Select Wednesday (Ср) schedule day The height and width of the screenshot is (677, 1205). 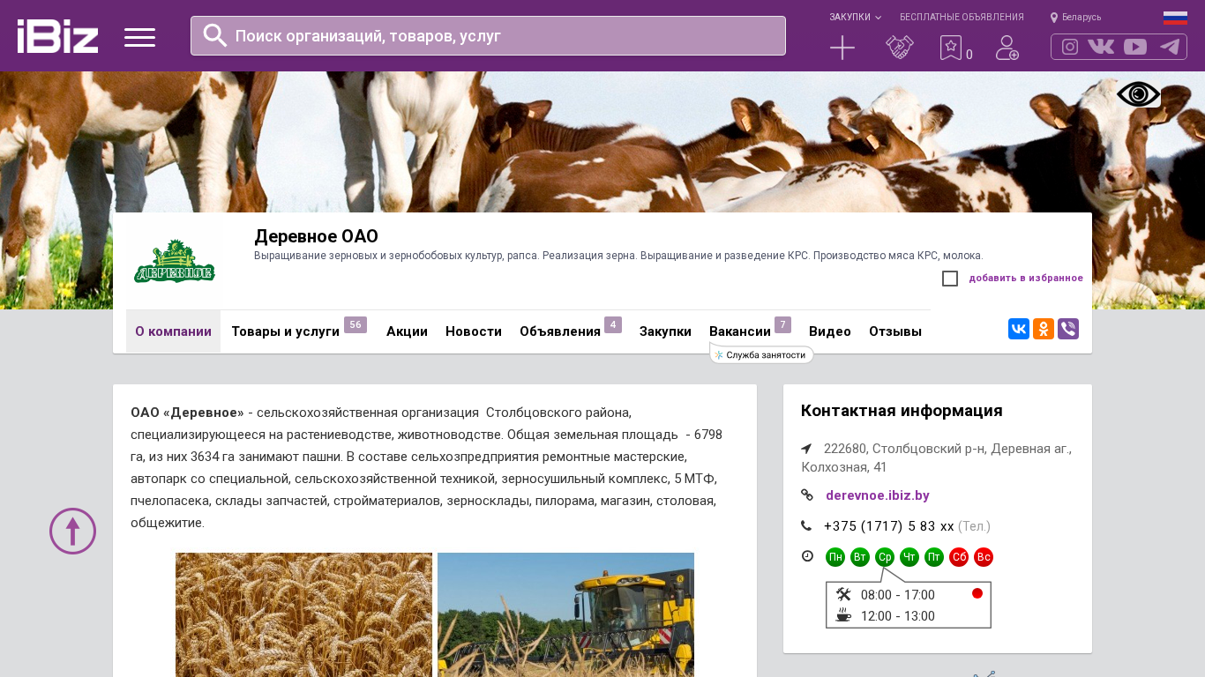tap(885, 557)
